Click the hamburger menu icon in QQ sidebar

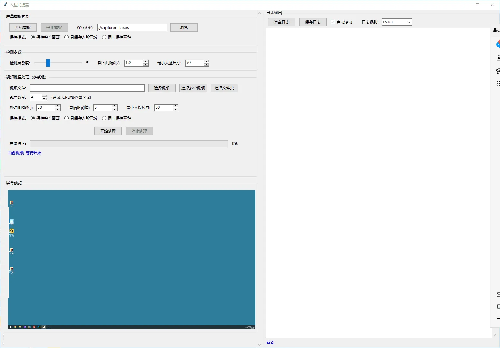[x=498, y=319]
